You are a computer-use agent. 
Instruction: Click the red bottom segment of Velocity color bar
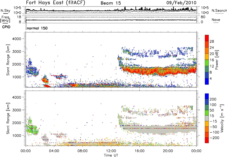coord(207,140)
